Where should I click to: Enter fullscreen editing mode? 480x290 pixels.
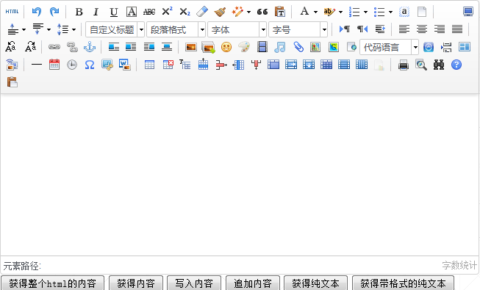(x=468, y=12)
